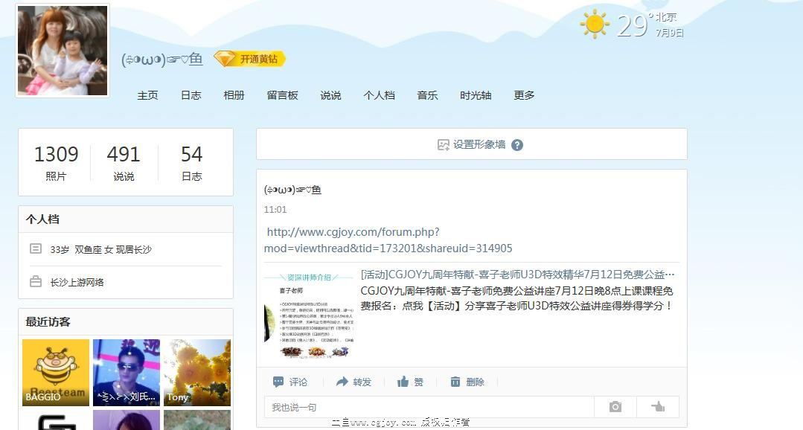803x430 pixels.
Task: Focus the 我也说一句 comment input
Action: (x=429, y=407)
